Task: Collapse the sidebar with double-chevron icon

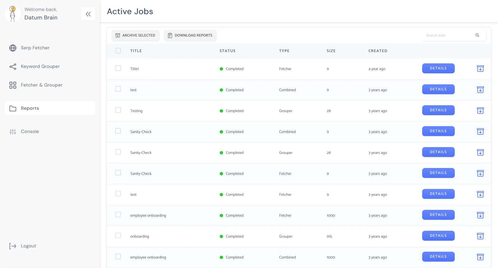Action: point(88,14)
